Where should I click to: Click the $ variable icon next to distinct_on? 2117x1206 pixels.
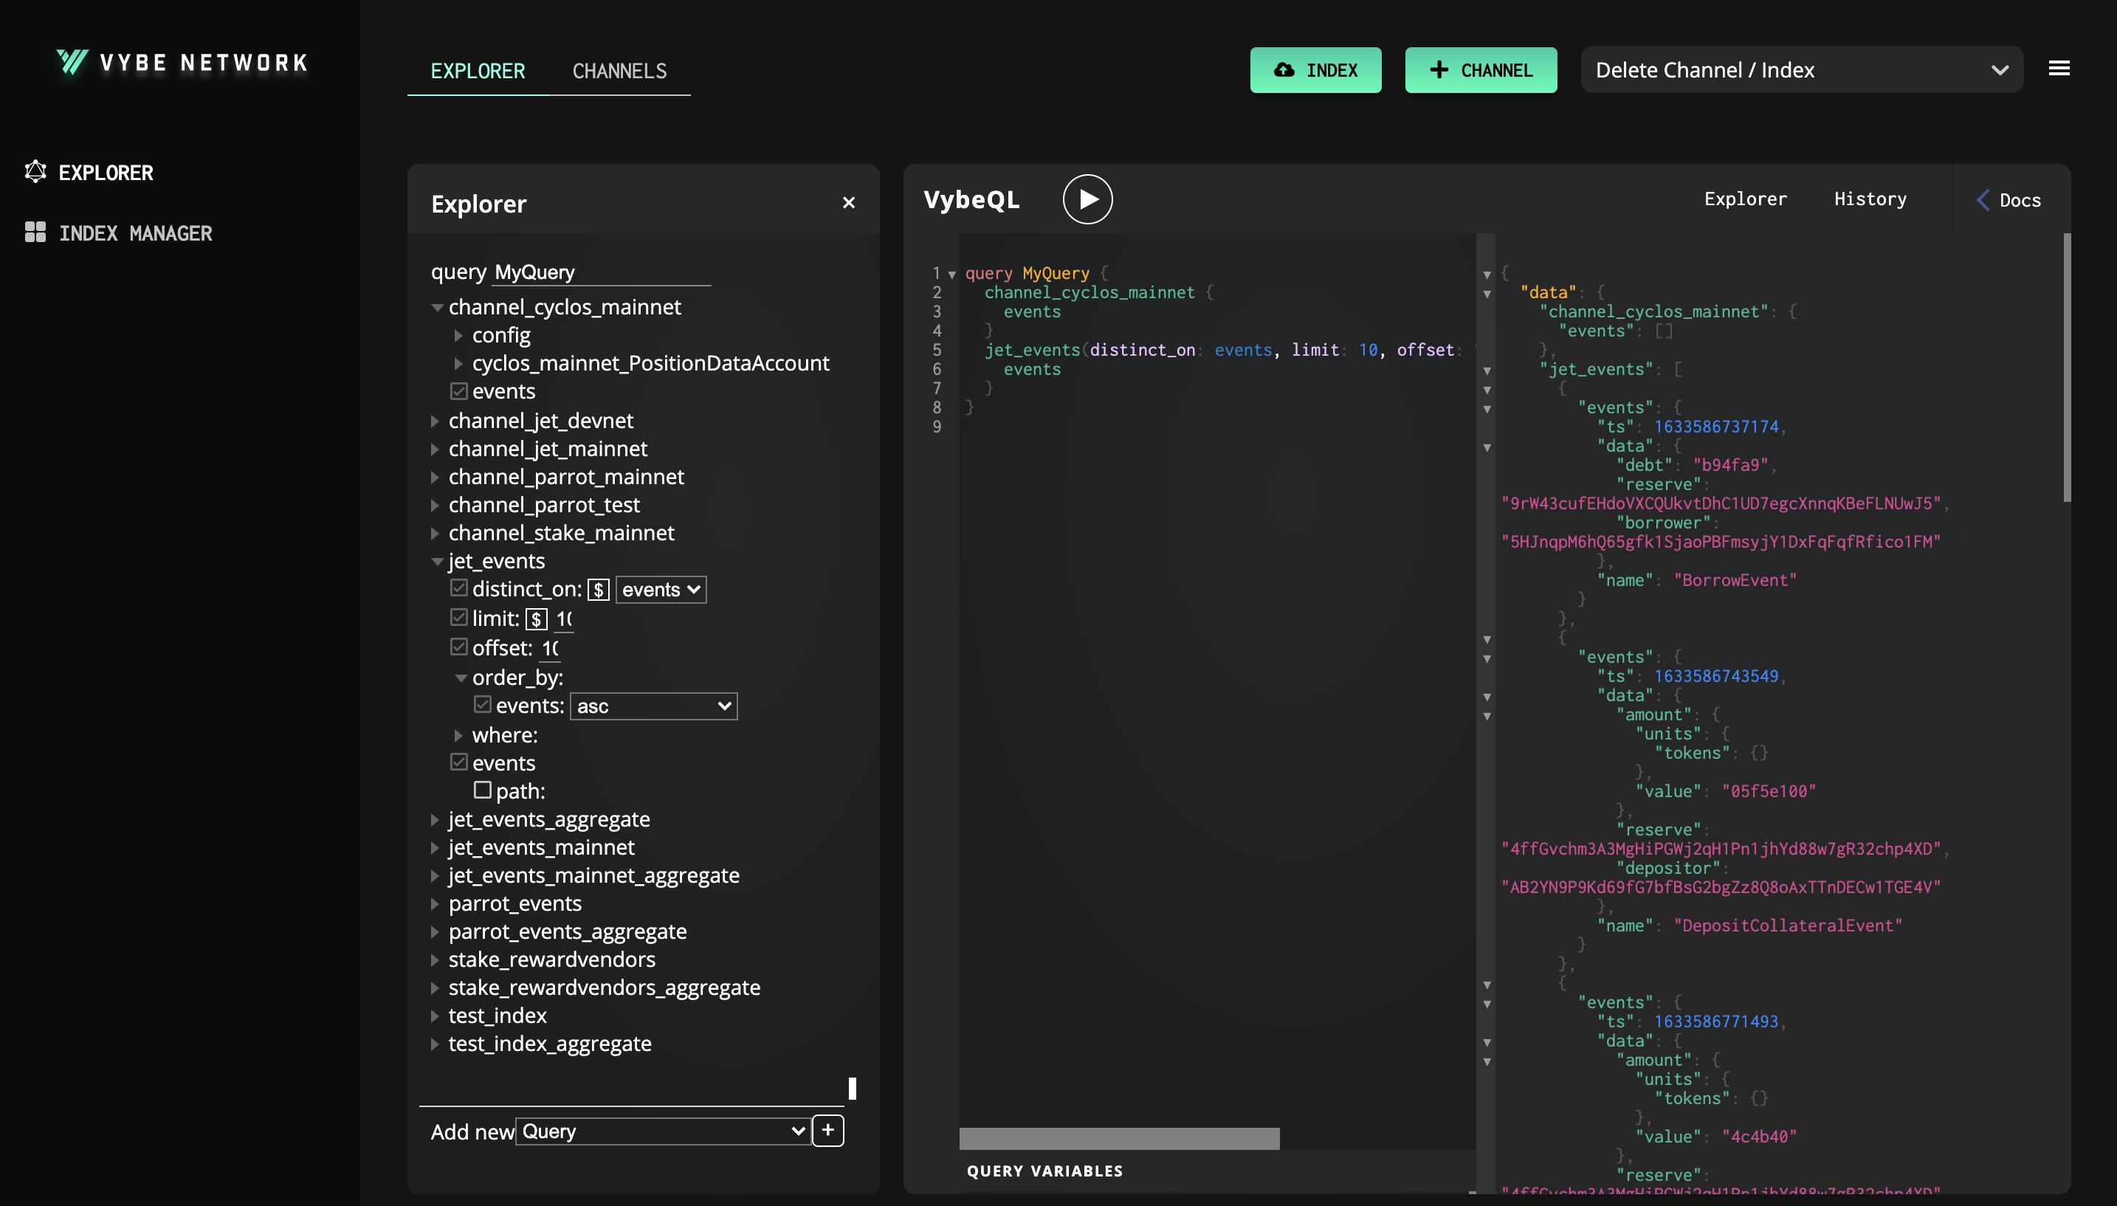598,590
